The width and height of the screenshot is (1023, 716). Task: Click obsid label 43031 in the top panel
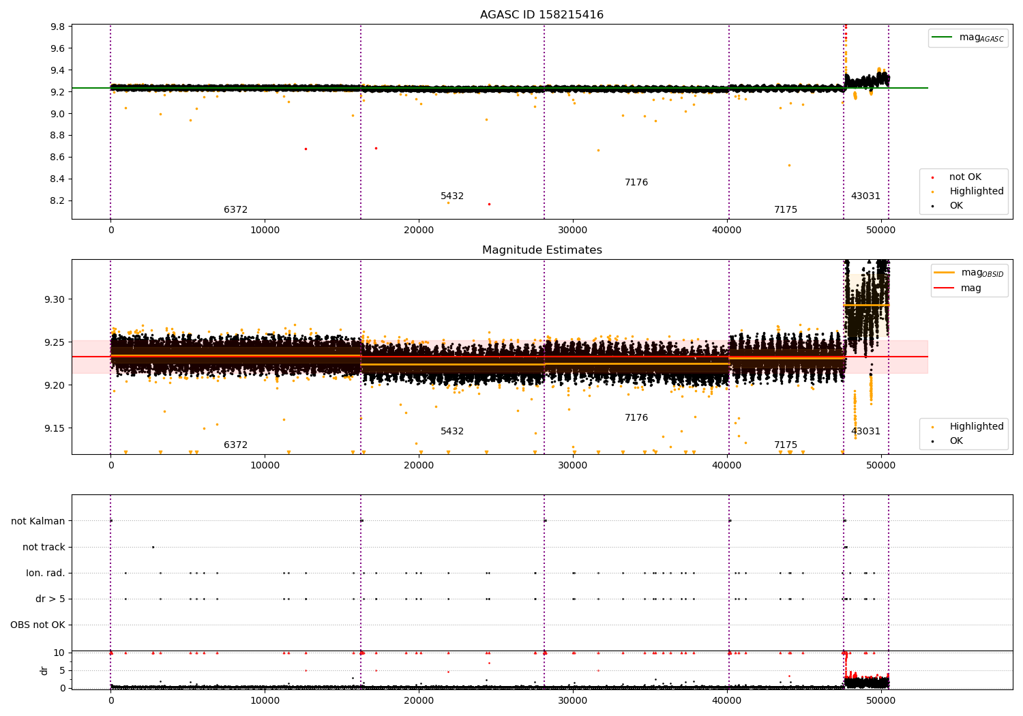pos(865,196)
